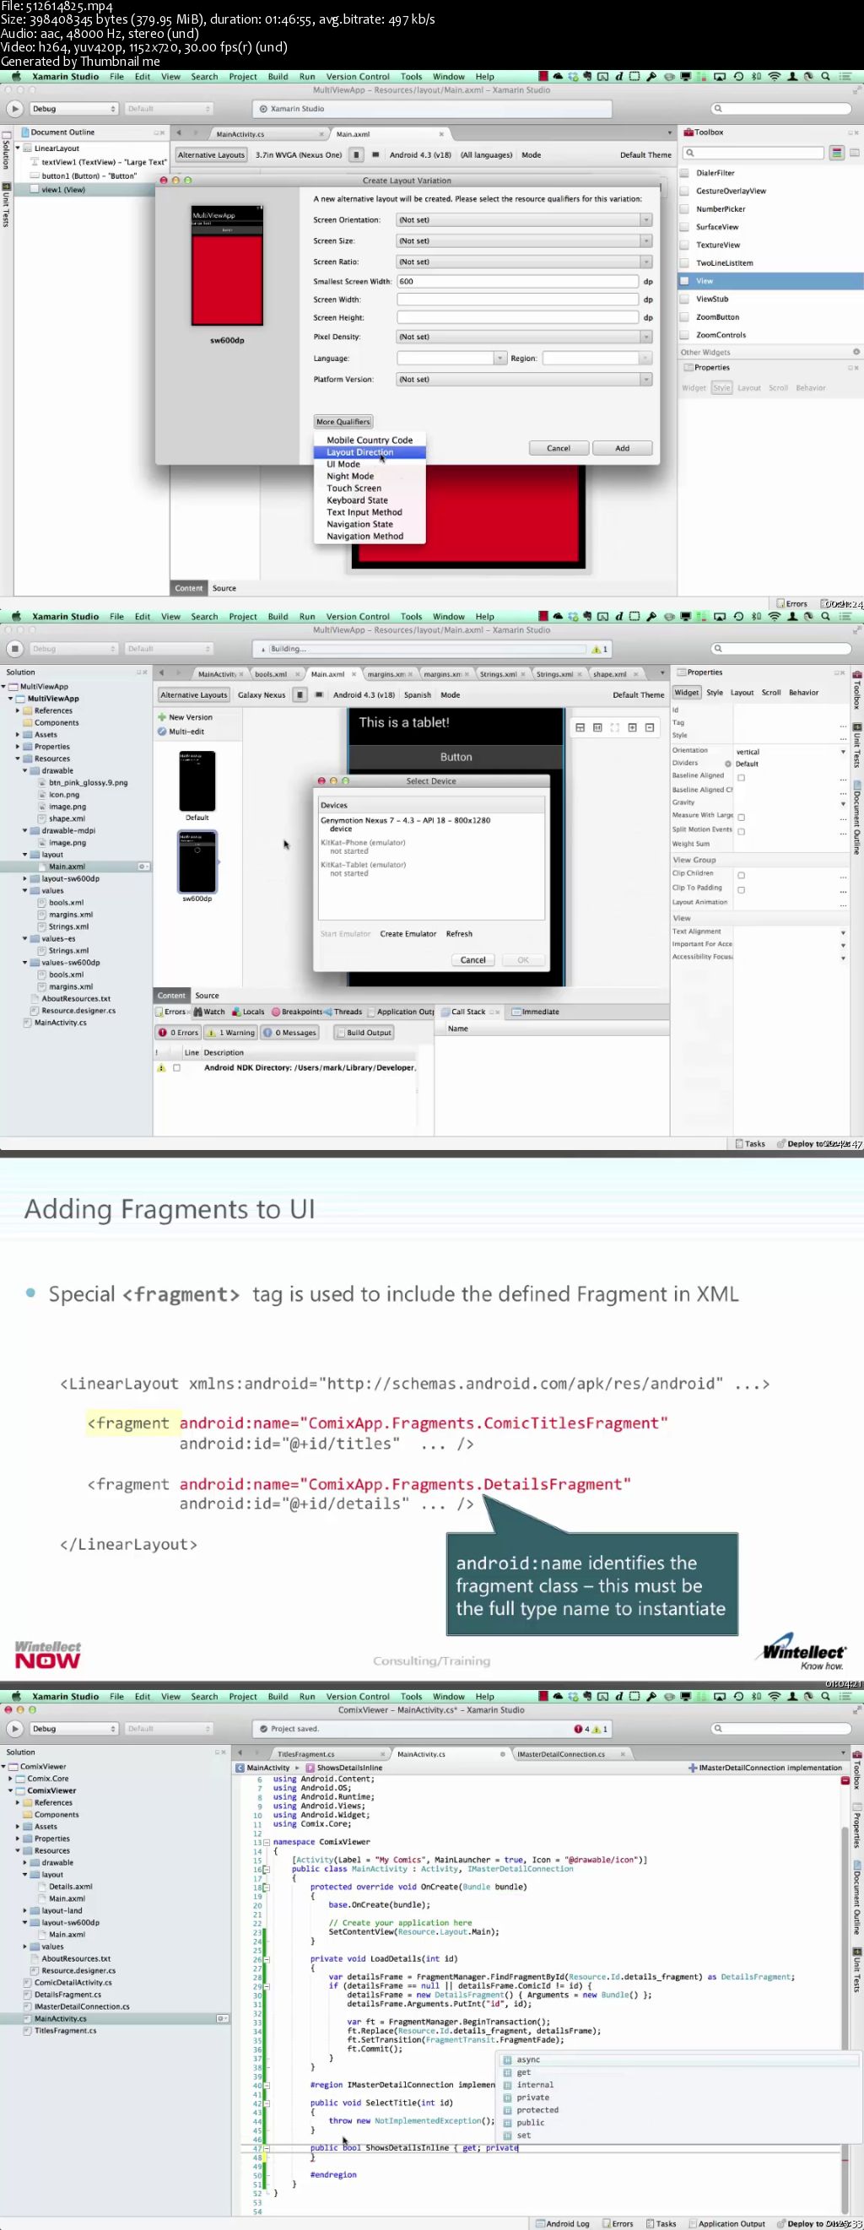This screenshot has height=2230, width=864.
Task: Select portrait device icon next to 3.7in WVGA
Action: (356, 155)
